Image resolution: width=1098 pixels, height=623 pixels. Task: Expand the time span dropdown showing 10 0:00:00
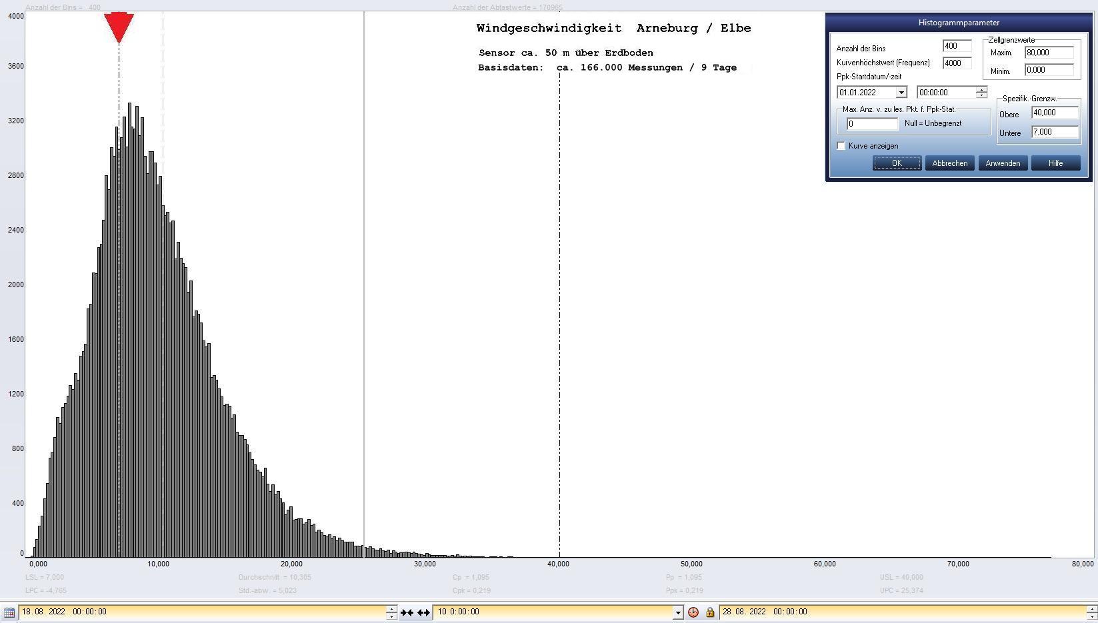(678, 612)
